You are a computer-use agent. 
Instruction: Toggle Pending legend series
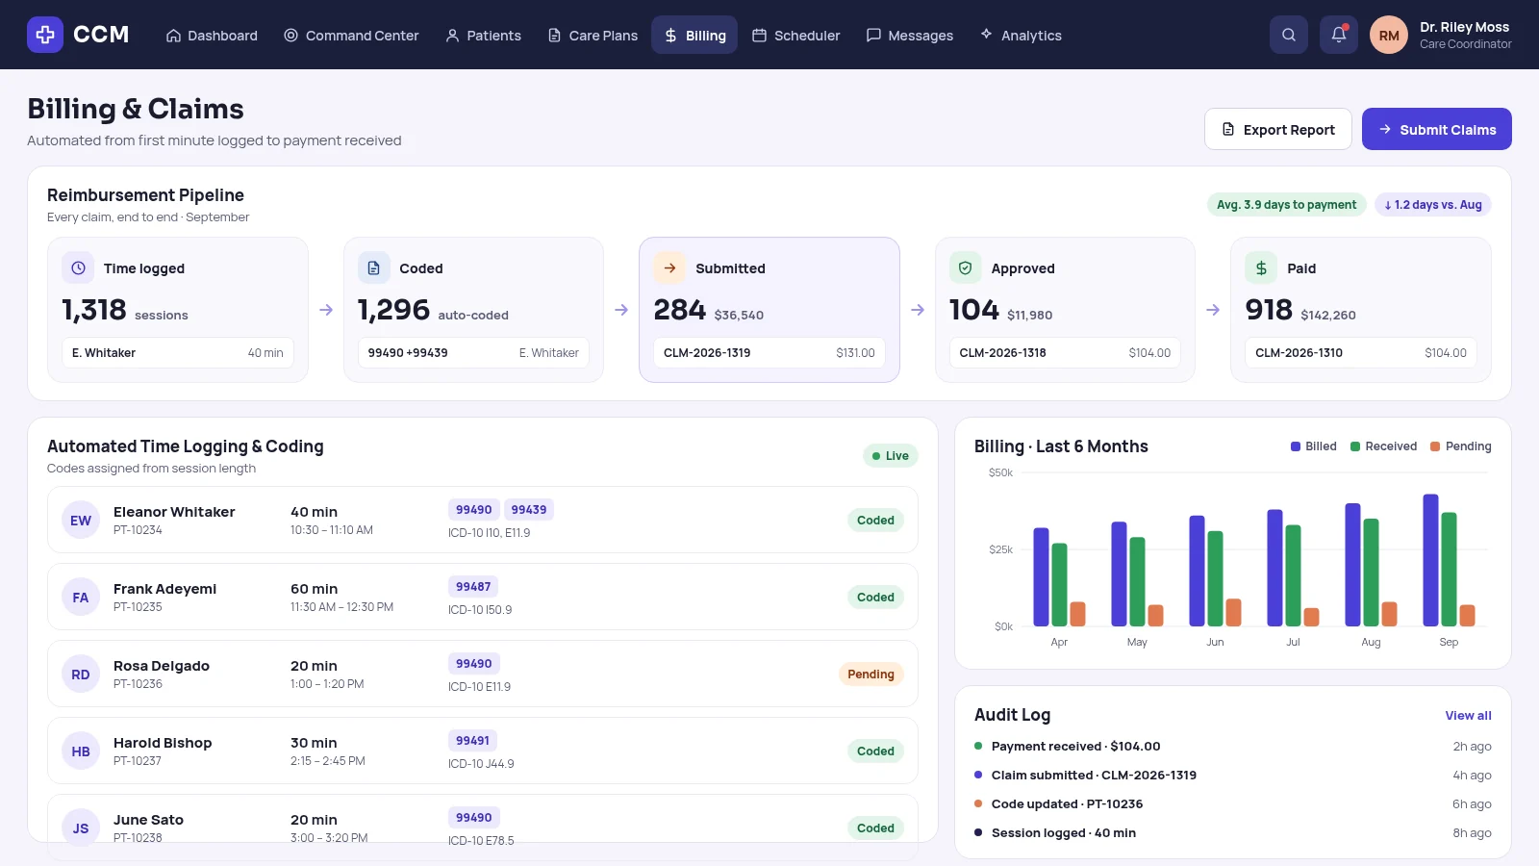pyautogui.click(x=1461, y=446)
